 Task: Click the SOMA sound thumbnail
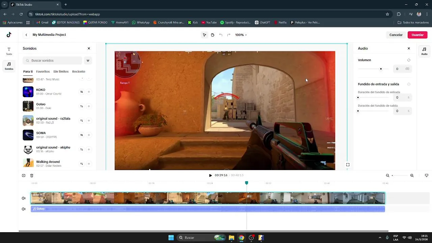[x=28, y=135]
